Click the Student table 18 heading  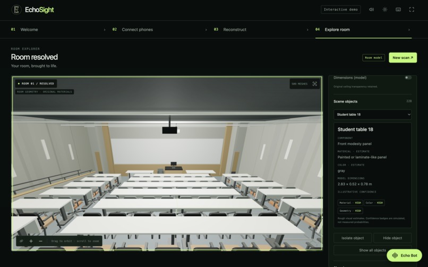tap(355, 130)
